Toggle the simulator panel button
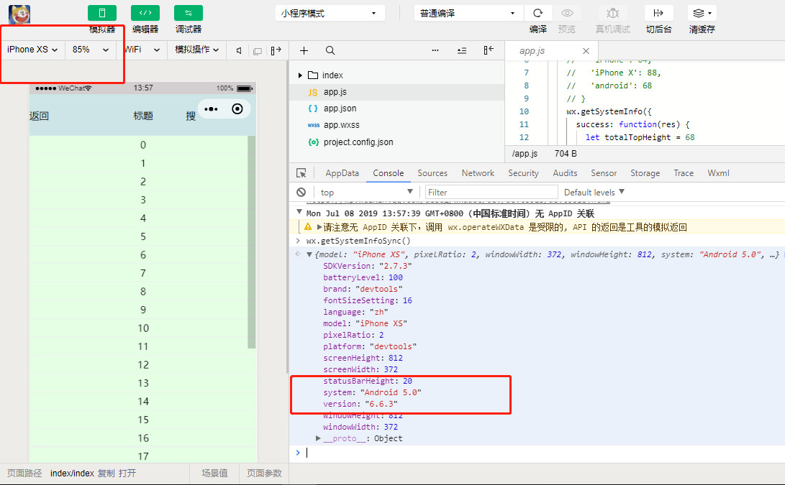 coord(101,13)
